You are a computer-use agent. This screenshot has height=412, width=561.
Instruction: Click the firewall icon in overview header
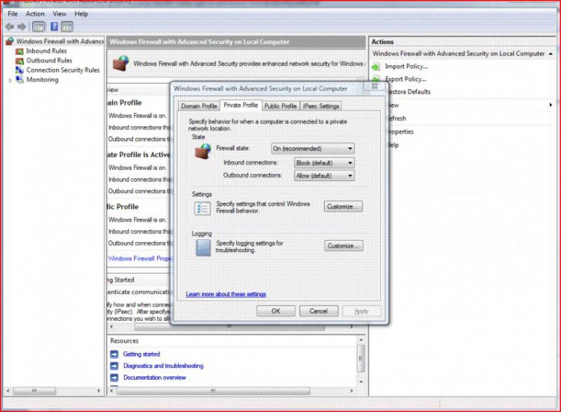click(x=121, y=64)
